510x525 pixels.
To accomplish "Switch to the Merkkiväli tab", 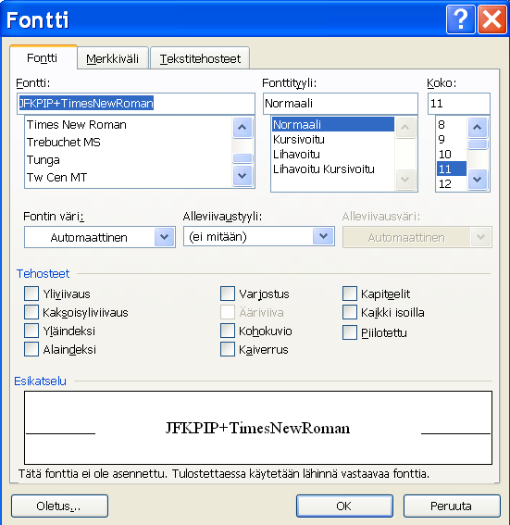I will [112, 58].
